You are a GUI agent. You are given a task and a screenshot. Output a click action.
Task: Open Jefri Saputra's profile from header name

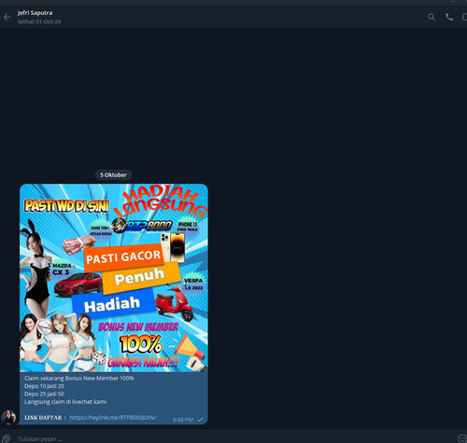pyautogui.click(x=35, y=13)
